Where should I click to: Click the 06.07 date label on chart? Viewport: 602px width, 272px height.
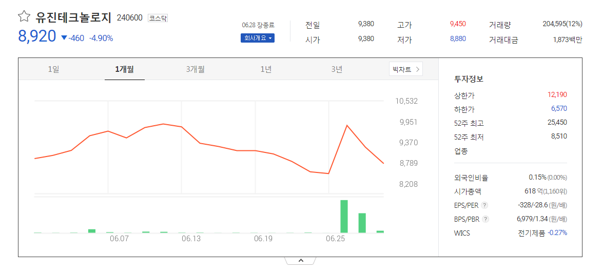pyautogui.click(x=119, y=239)
